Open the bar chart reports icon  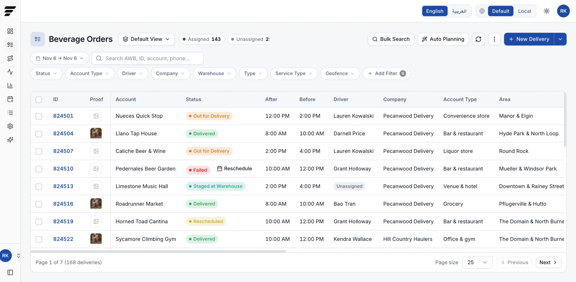(x=10, y=85)
